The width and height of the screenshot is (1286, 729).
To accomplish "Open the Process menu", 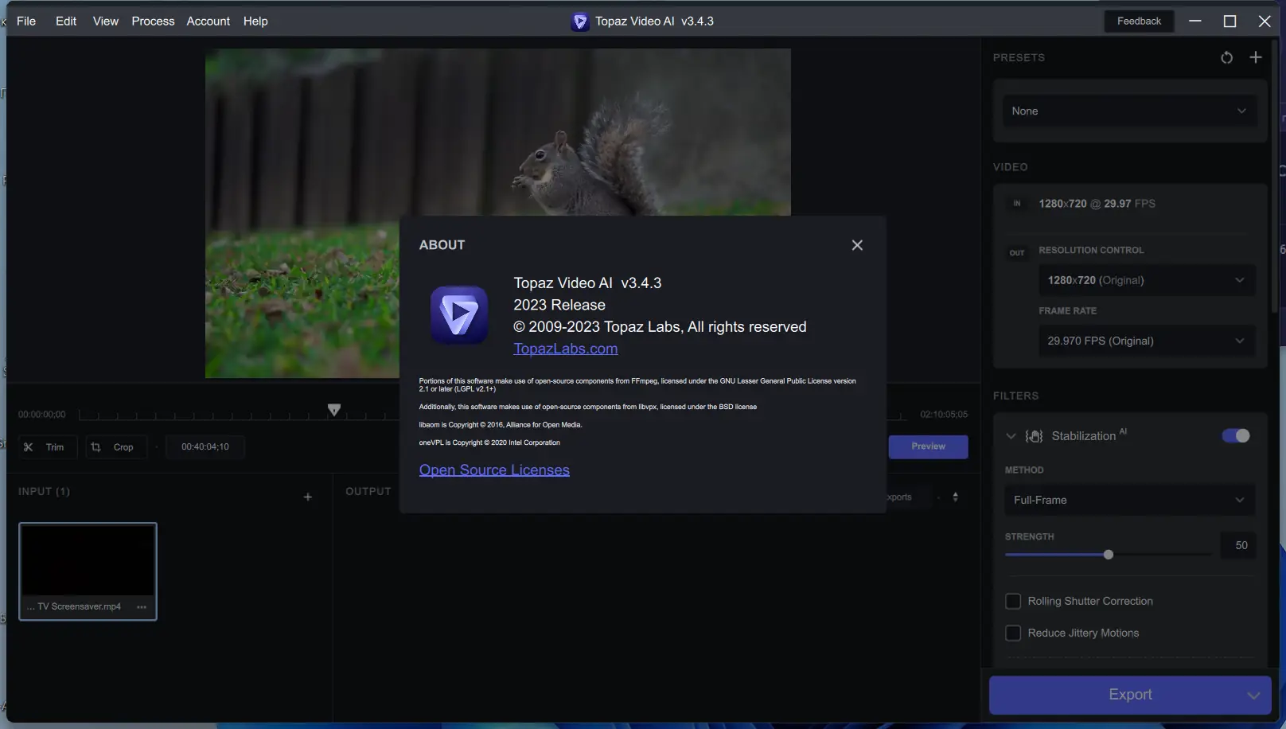I will point(153,21).
